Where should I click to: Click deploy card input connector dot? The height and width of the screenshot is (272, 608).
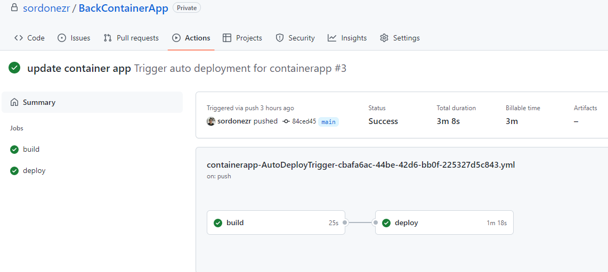point(375,222)
